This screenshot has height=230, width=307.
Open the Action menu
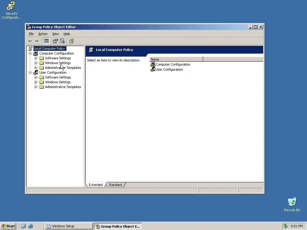point(43,34)
